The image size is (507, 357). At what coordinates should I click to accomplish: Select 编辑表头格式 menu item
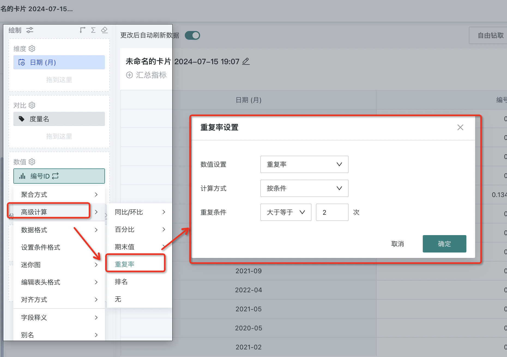(59, 282)
